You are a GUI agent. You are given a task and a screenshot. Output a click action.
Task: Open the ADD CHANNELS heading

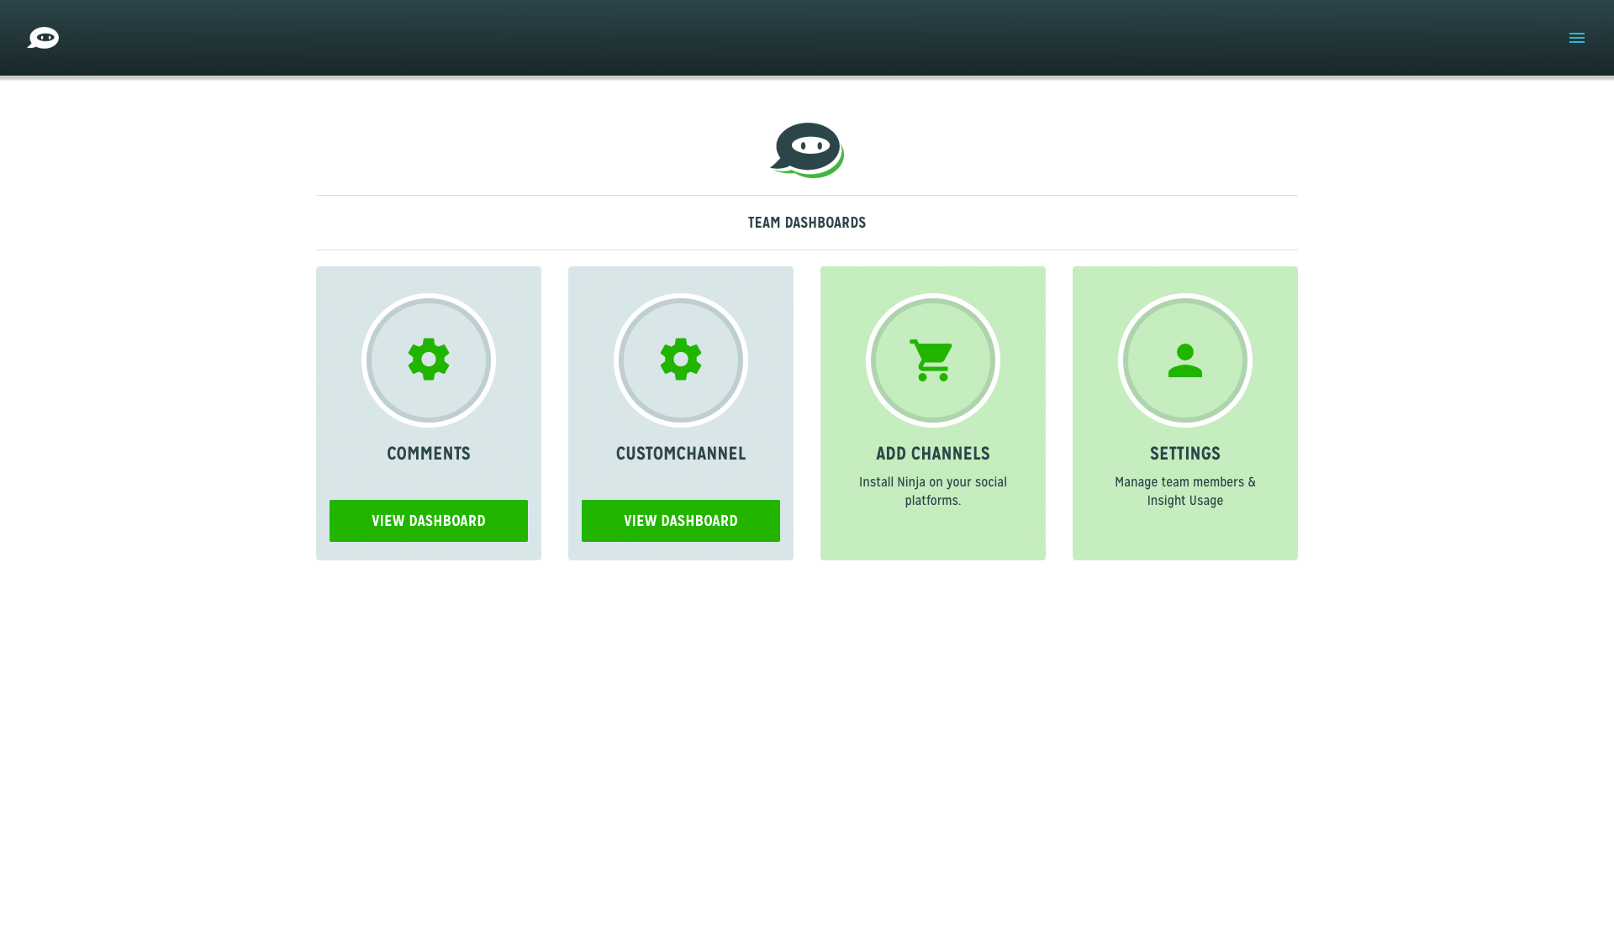pos(932,454)
